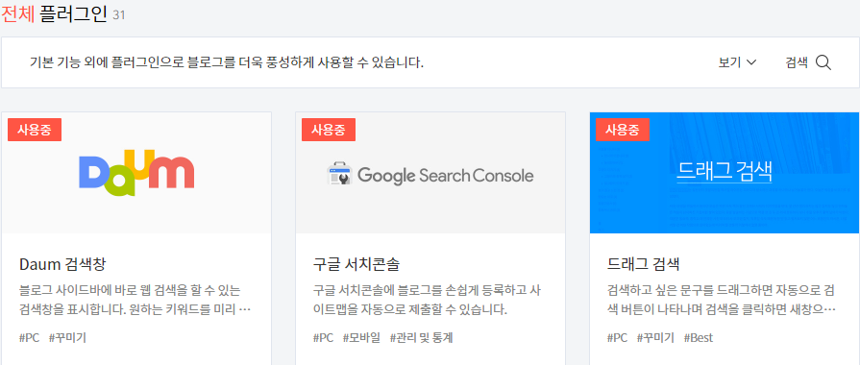860x365 pixels.
Task: Select the #PC tag under 드래그 검색
Action: coord(617,337)
